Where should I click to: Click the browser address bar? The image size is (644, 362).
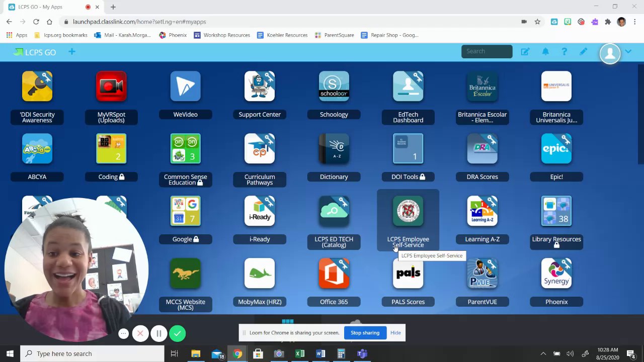coord(292,22)
